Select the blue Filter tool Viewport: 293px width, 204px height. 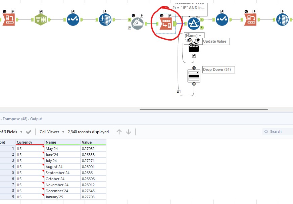(194, 24)
